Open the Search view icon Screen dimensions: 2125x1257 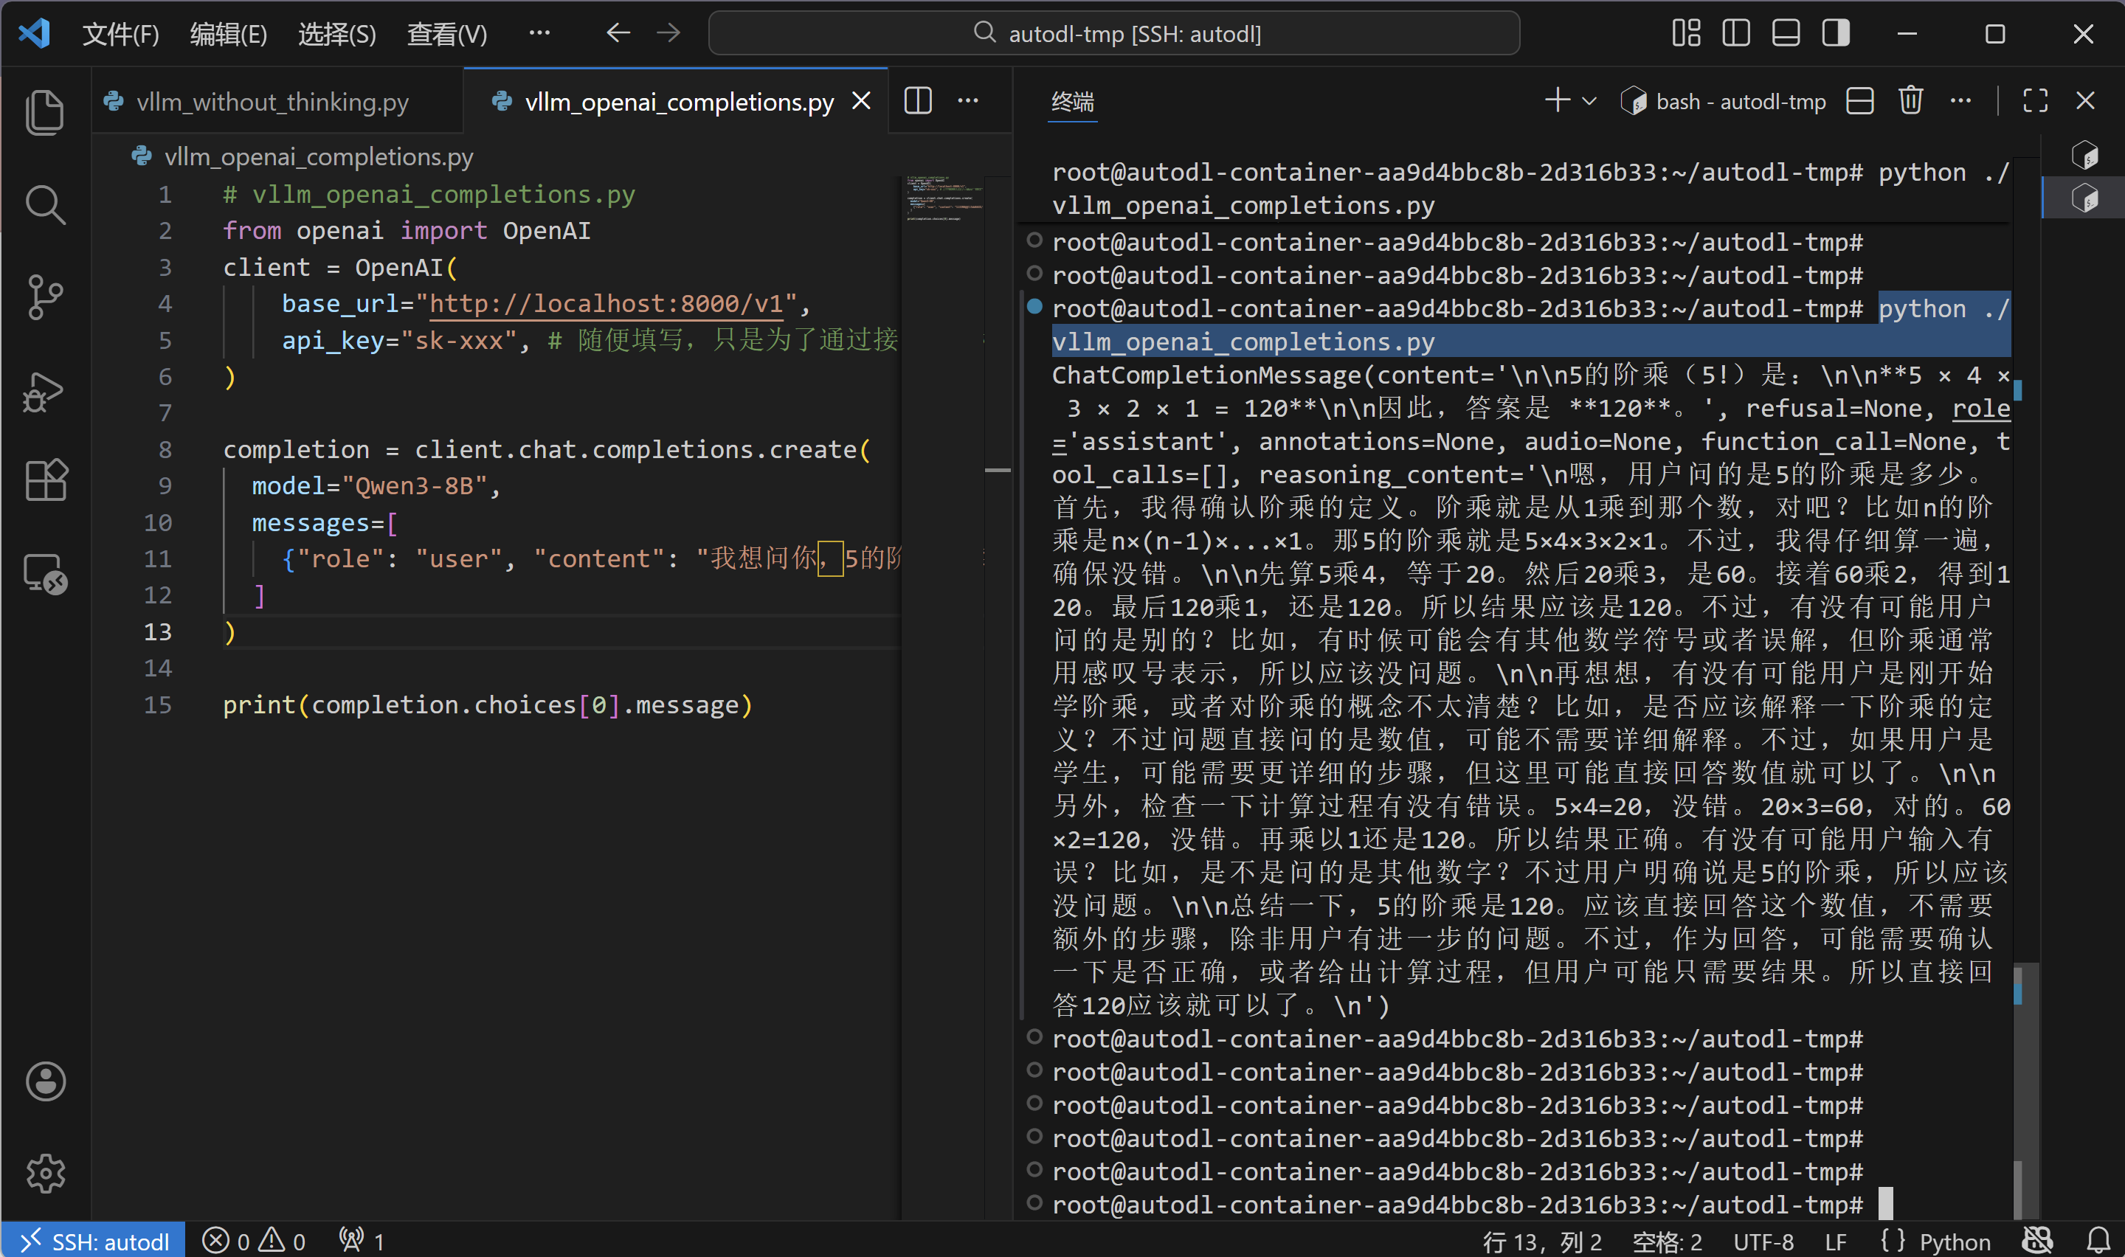click(45, 205)
